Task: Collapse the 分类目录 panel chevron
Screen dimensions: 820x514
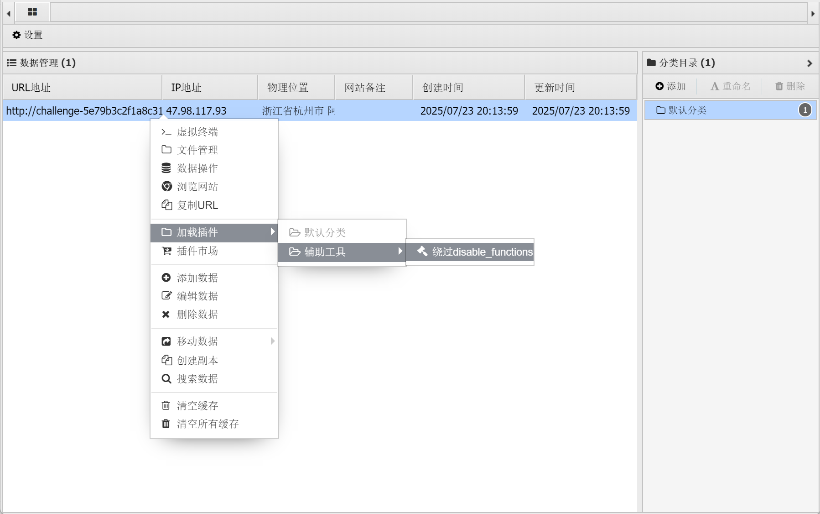Action: [810, 63]
